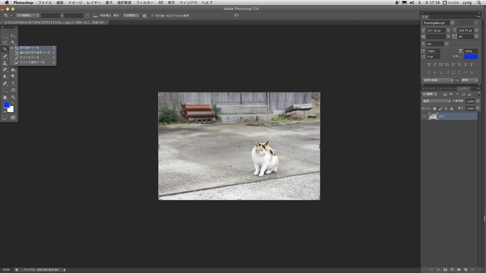Click the ねこ layer thumbnail
486x273 pixels.
pyautogui.click(x=433, y=116)
